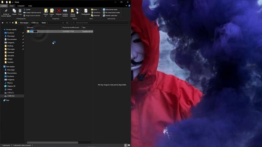Open Camtasia folder in the navigation pane
The width and height of the screenshot is (262, 147).
[x=11, y=52]
